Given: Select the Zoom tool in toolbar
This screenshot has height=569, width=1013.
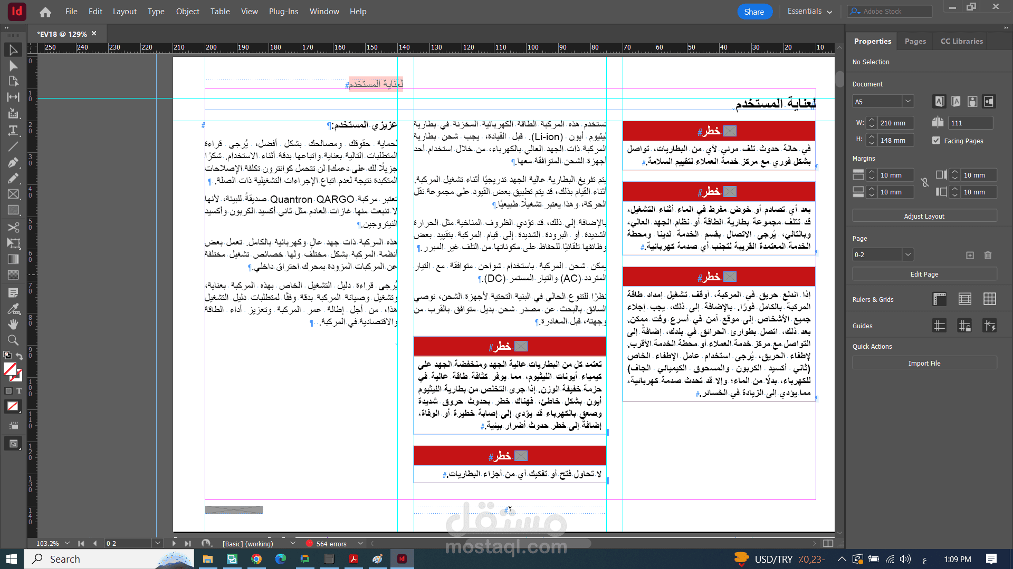Looking at the screenshot, I should 13,340.
